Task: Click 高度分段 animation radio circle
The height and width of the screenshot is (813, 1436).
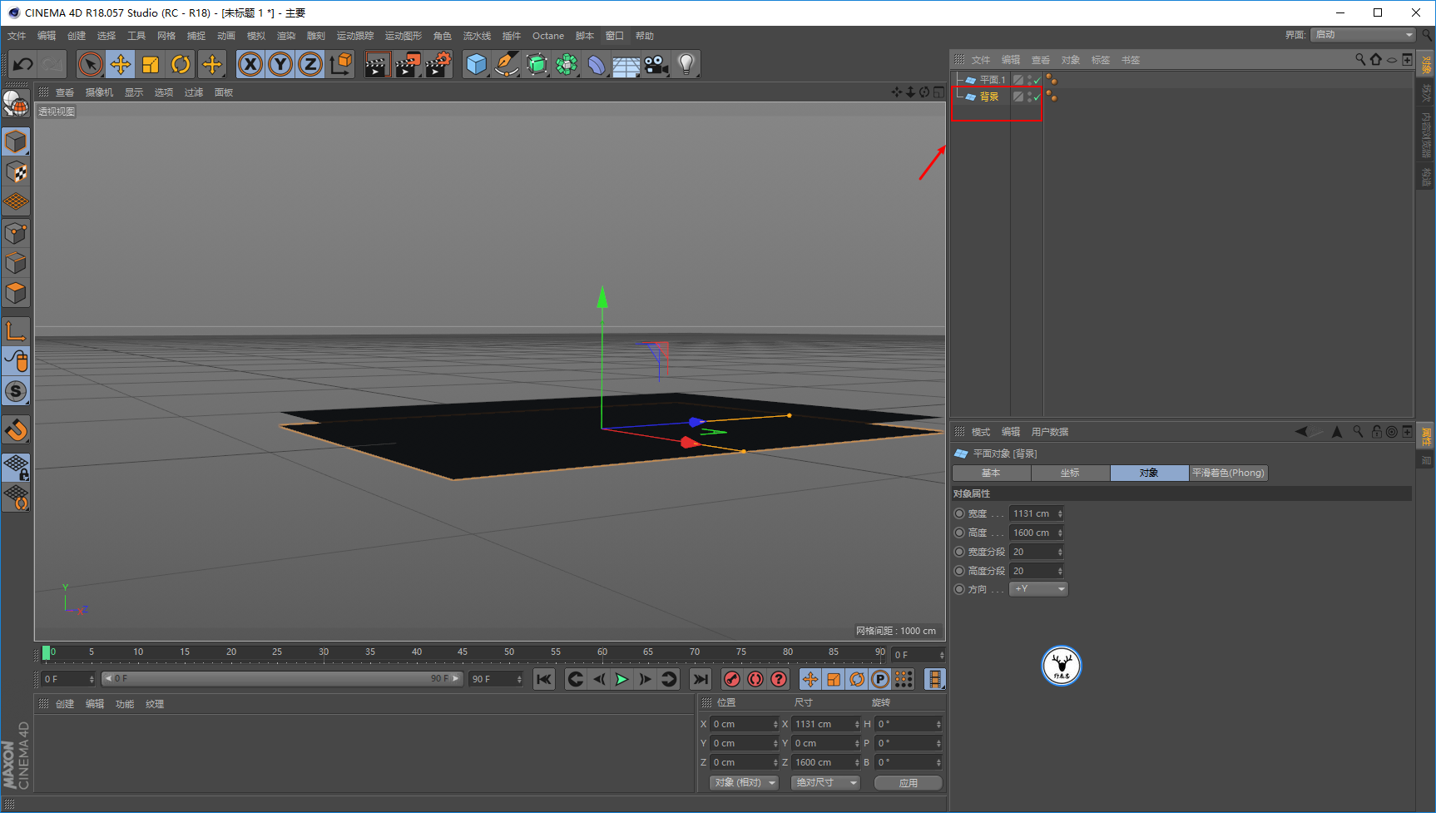Action: 959,571
